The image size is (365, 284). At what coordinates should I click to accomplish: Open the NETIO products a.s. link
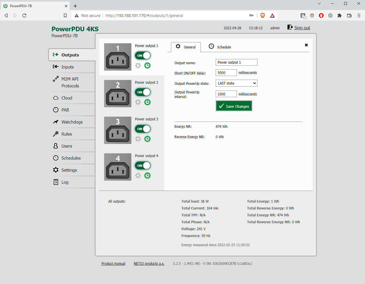[x=149, y=264]
